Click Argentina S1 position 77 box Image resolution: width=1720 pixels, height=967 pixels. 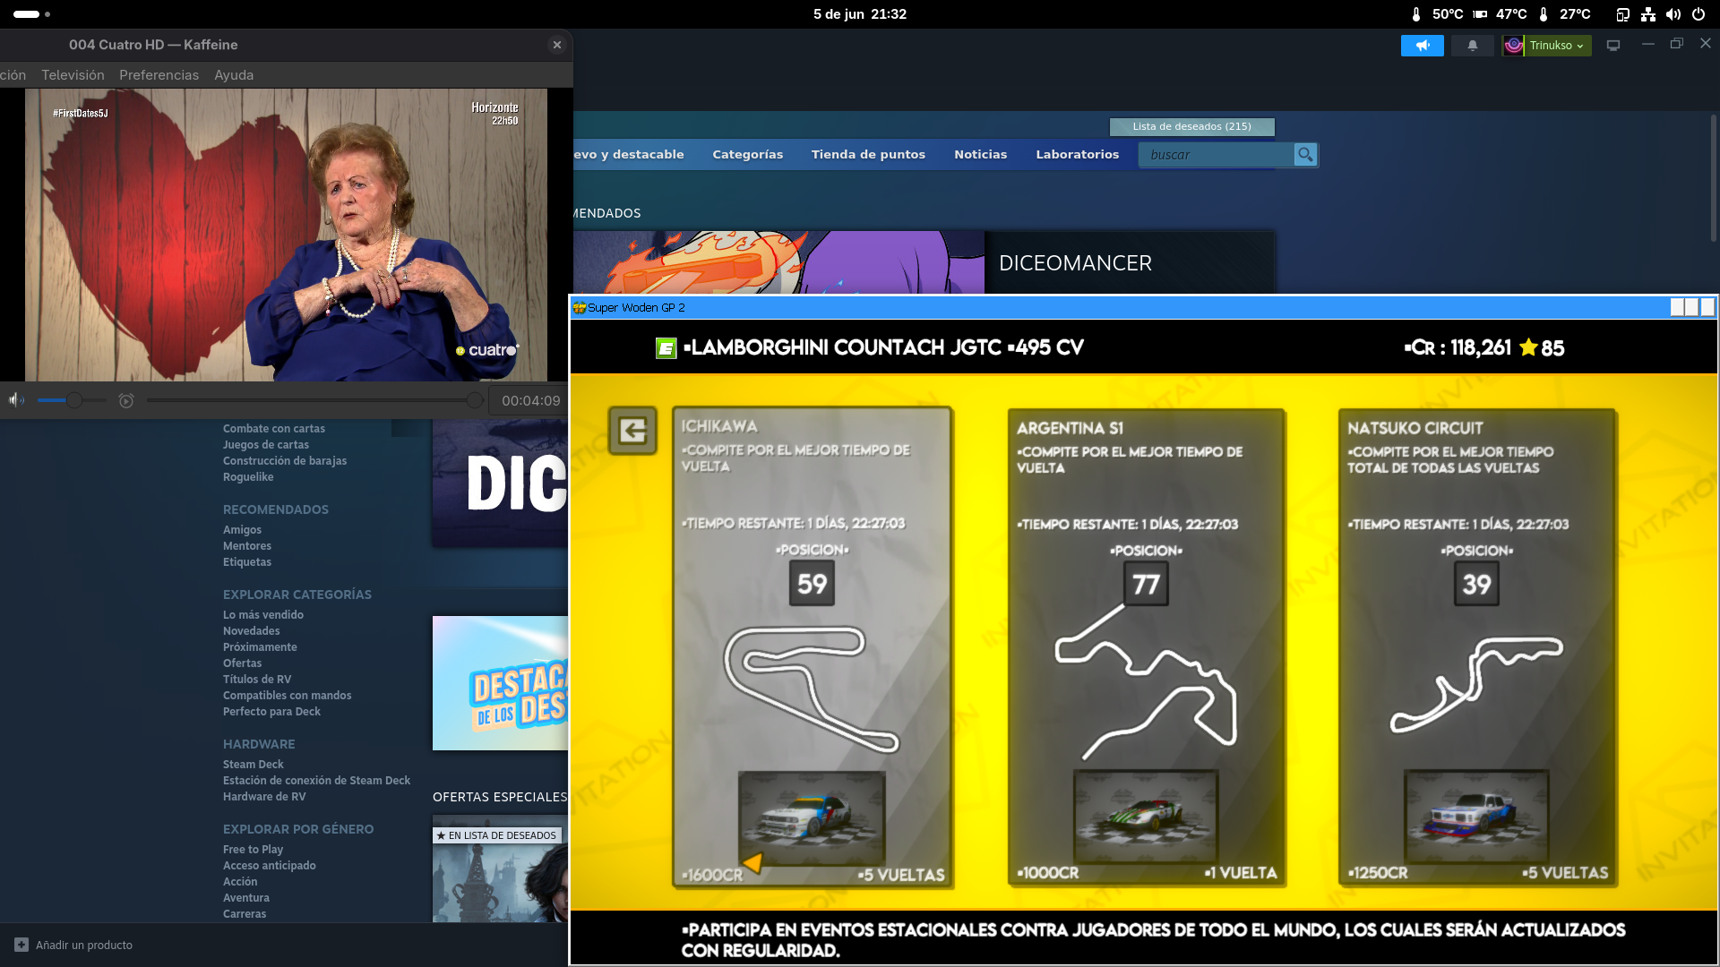(1146, 585)
